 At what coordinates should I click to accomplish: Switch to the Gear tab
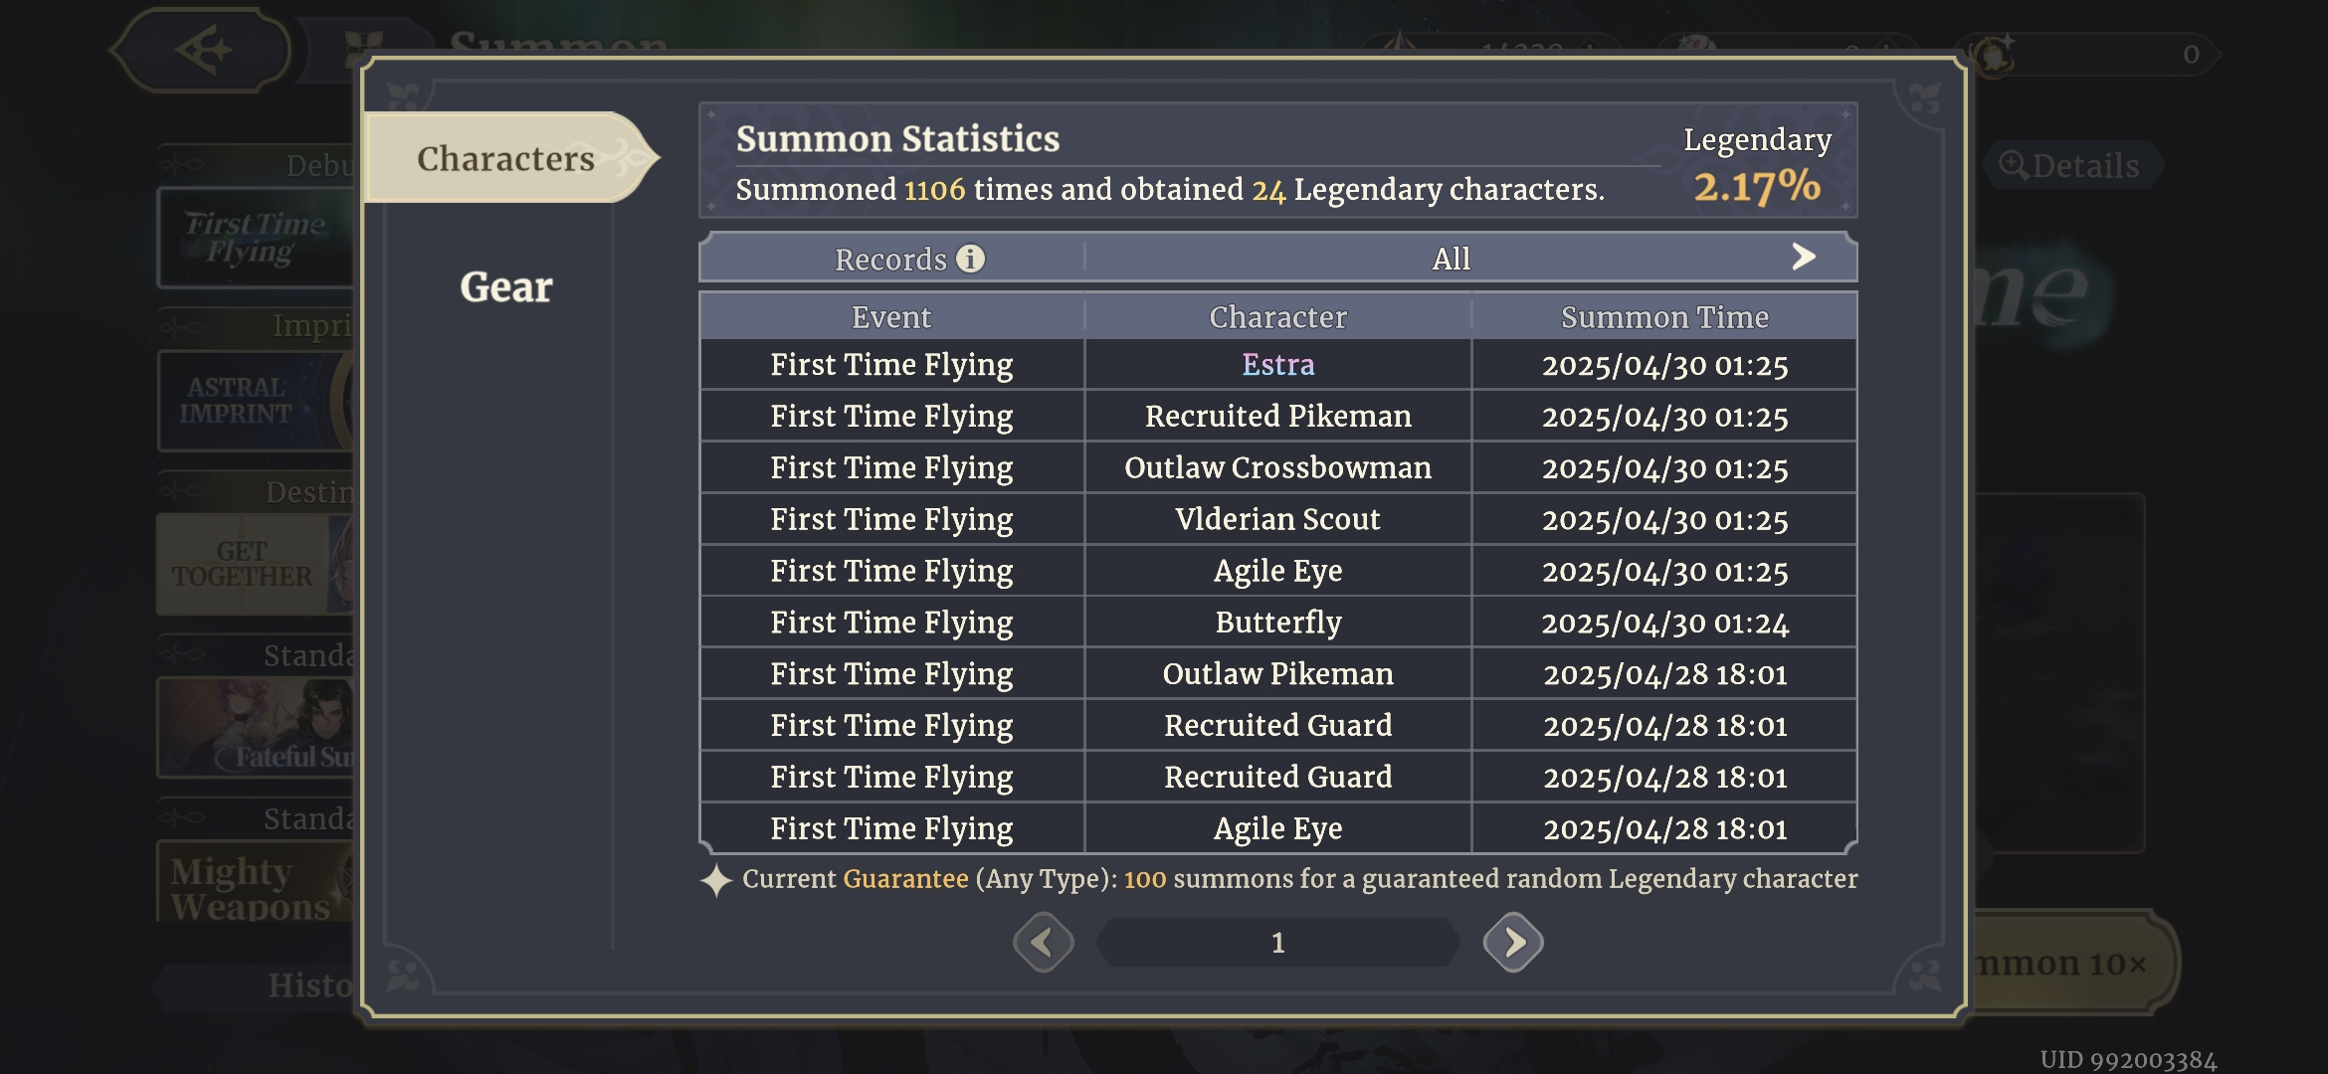(505, 287)
